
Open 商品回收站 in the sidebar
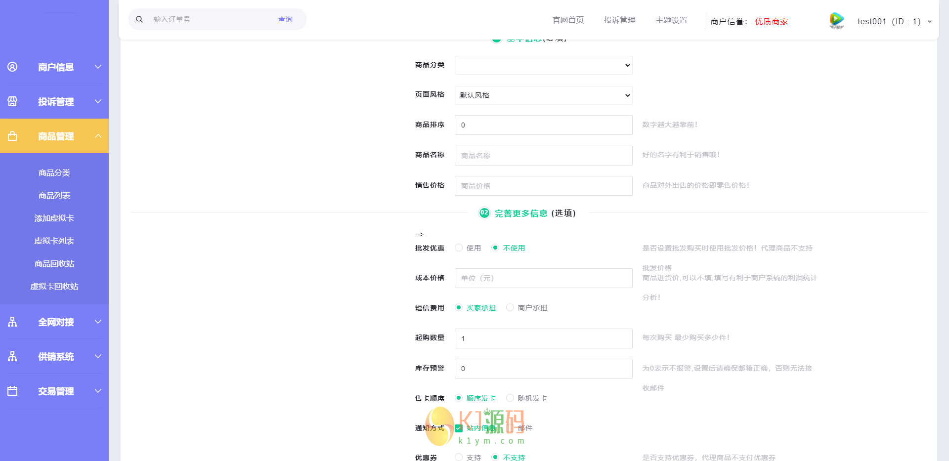[x=54, y=263]
